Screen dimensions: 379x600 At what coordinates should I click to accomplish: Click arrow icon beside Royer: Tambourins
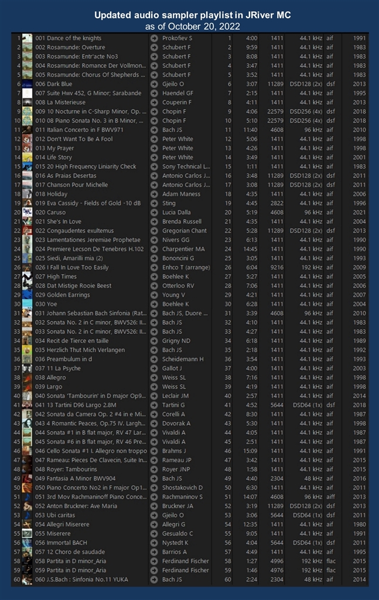coord(154,469)
